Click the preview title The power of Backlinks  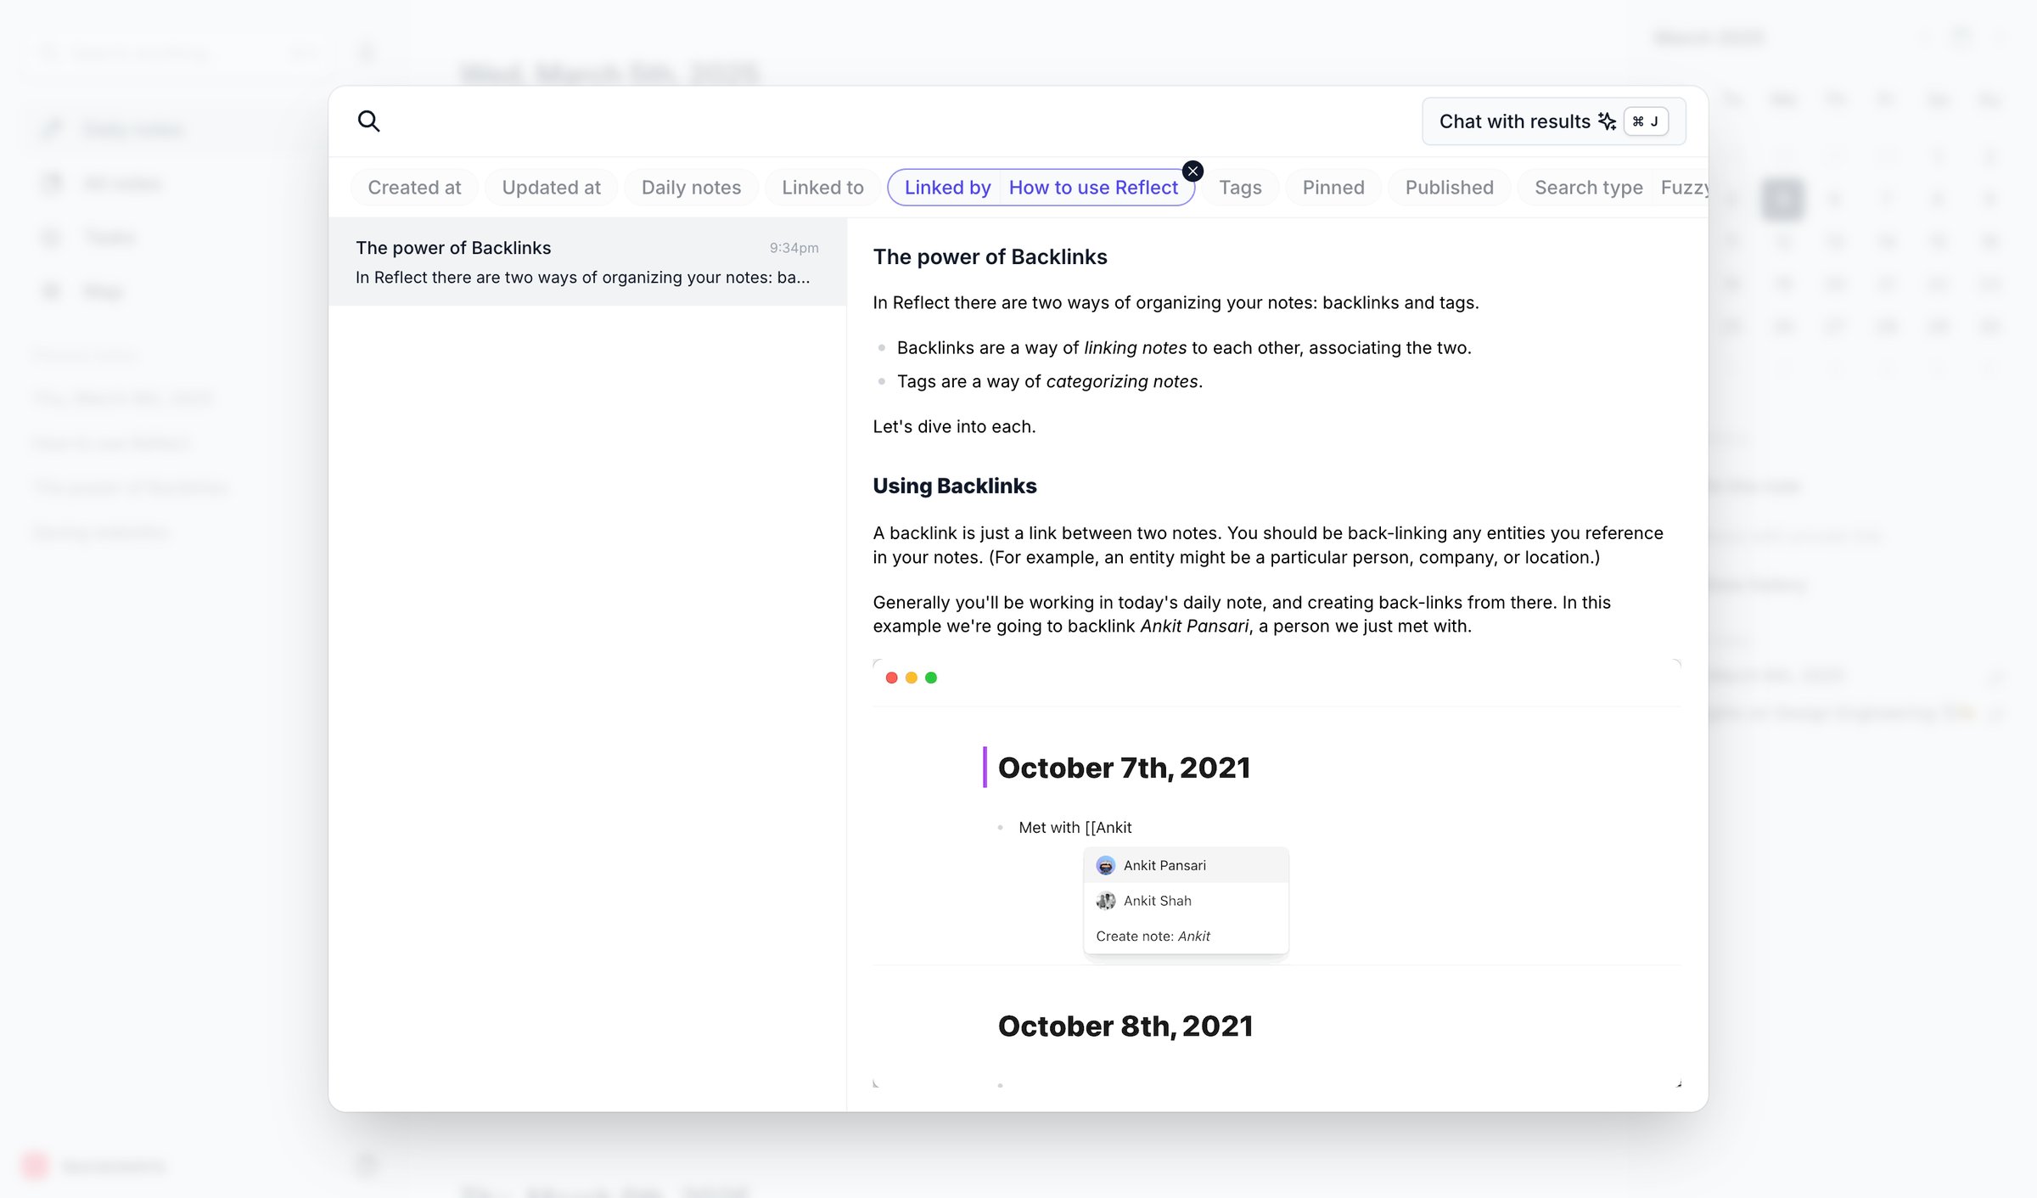point(990,257)
